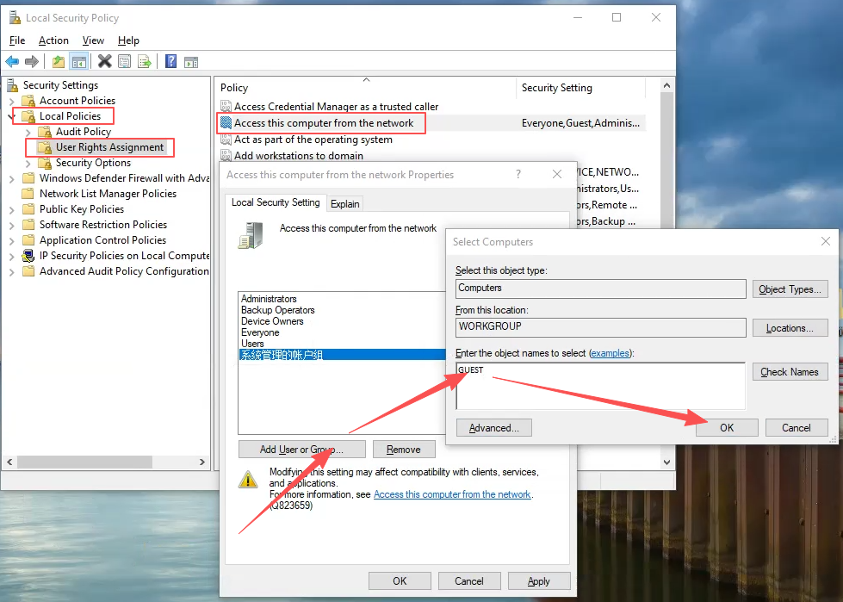Open the File menu
Screen dimensions: 843x602
pos(17,40)
